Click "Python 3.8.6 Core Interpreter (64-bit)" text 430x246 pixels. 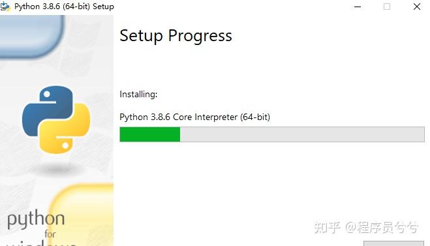(194, 117)
